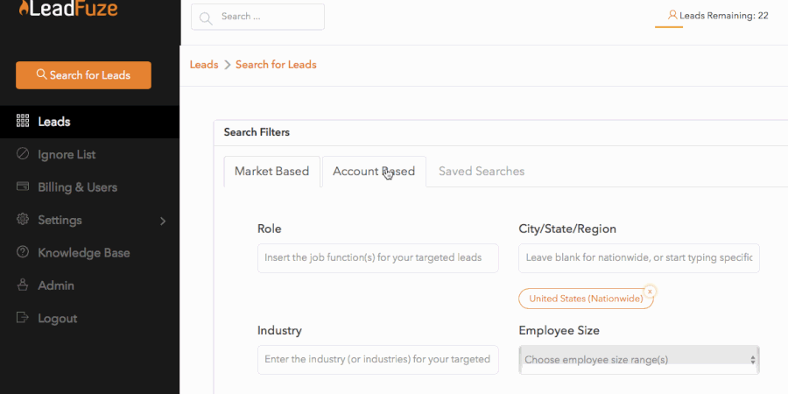Click the United States (Nationwide) tag
This screenshot has height=394, width=788.
click(586, 299)
